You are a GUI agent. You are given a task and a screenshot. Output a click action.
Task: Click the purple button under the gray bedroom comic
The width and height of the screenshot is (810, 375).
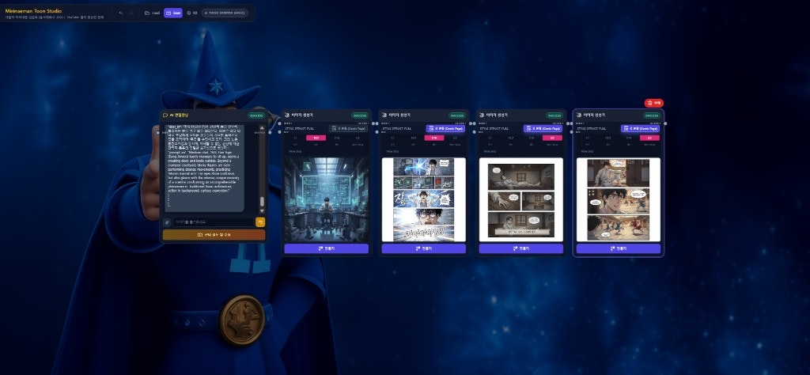click(x=520, y=248)
